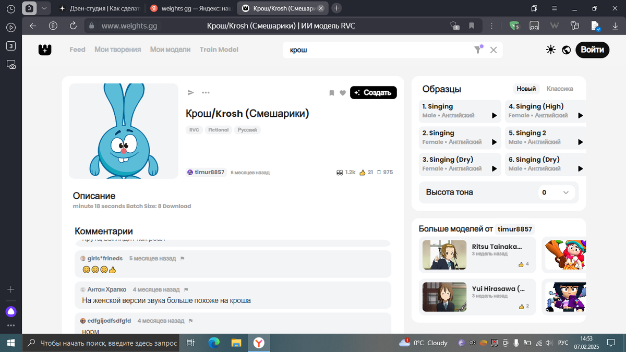Open Ritsu Tainaka model card
The image size is (626, 352).
click(x=477, y=254)
